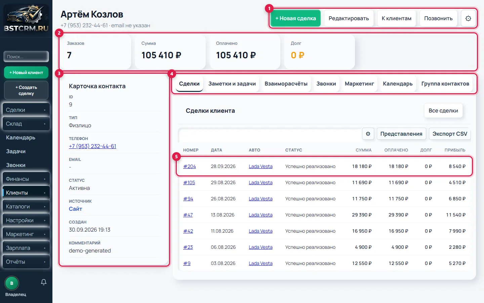This screenshot has height=303, width=484.
Task: Open the Сайт source link
Action: [75, 209]
